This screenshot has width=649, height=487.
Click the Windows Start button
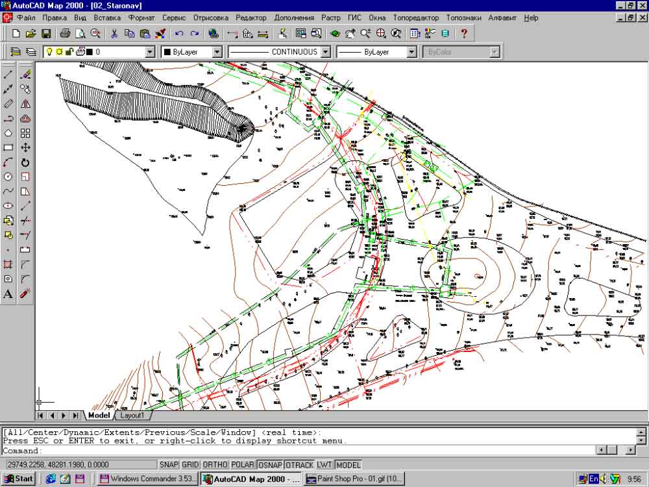19,479
